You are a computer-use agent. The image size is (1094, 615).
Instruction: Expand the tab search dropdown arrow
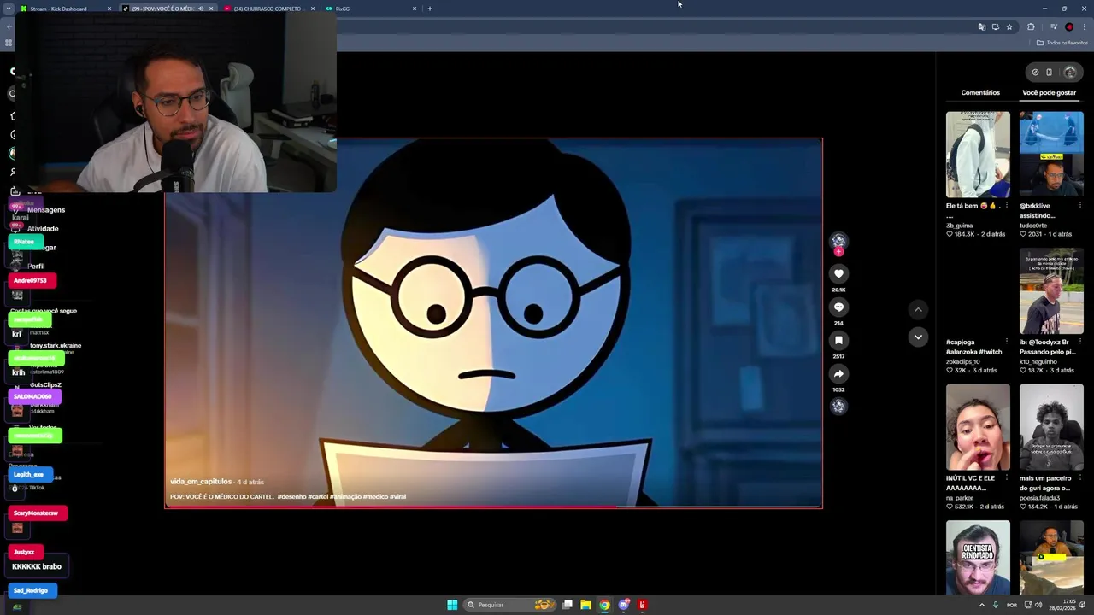coord(9,9)
